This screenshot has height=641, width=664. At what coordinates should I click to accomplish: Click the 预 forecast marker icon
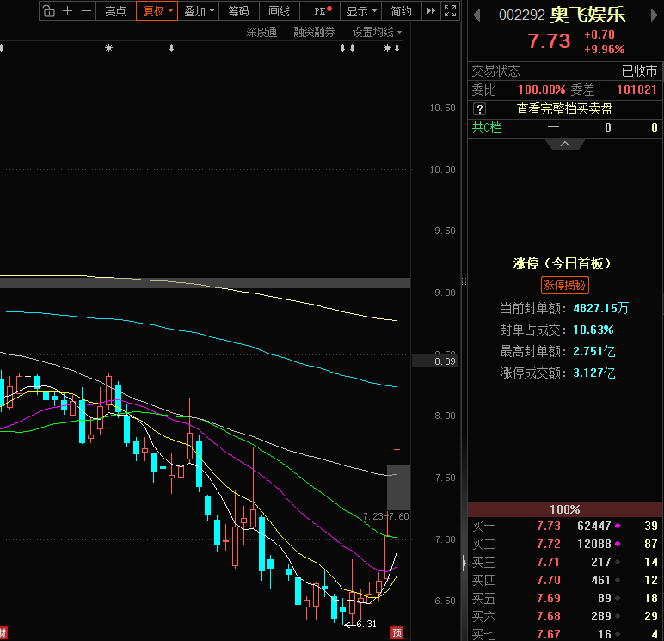397,633
